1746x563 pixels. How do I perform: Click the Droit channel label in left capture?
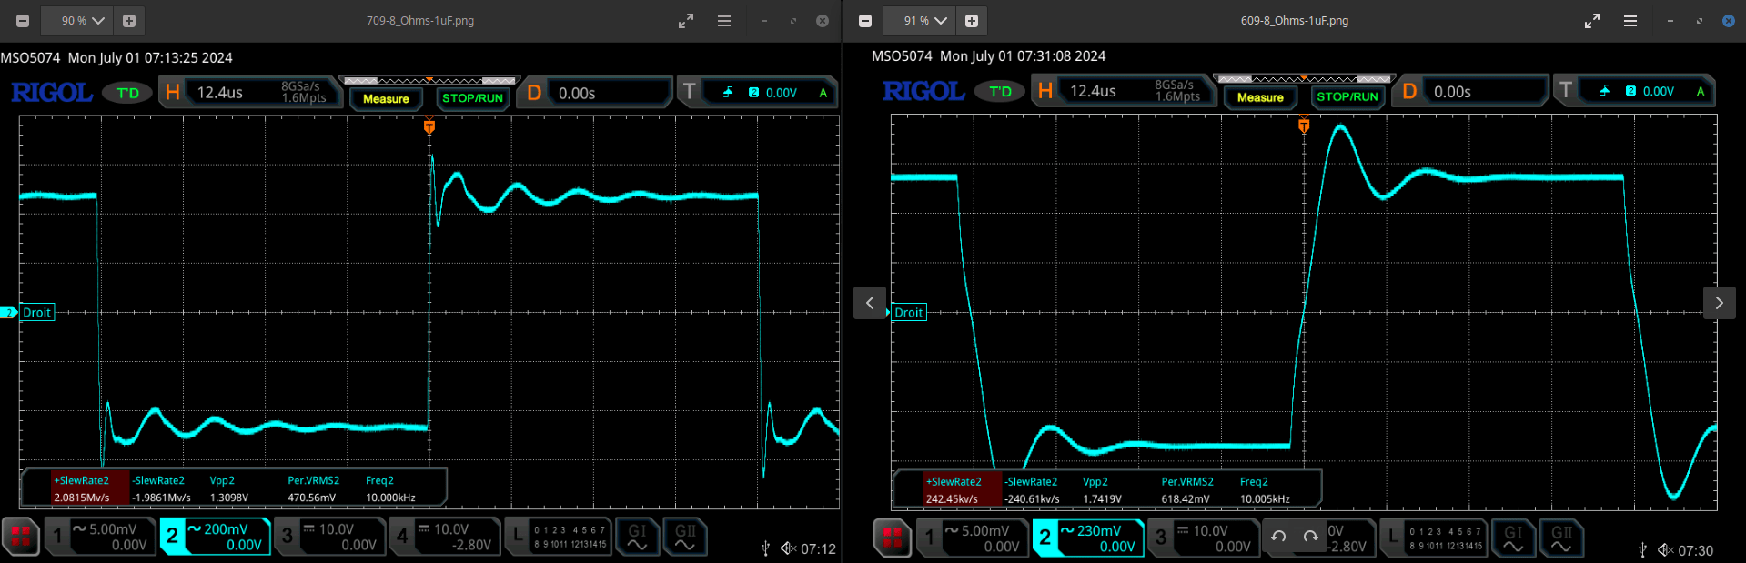click(37, 312)
